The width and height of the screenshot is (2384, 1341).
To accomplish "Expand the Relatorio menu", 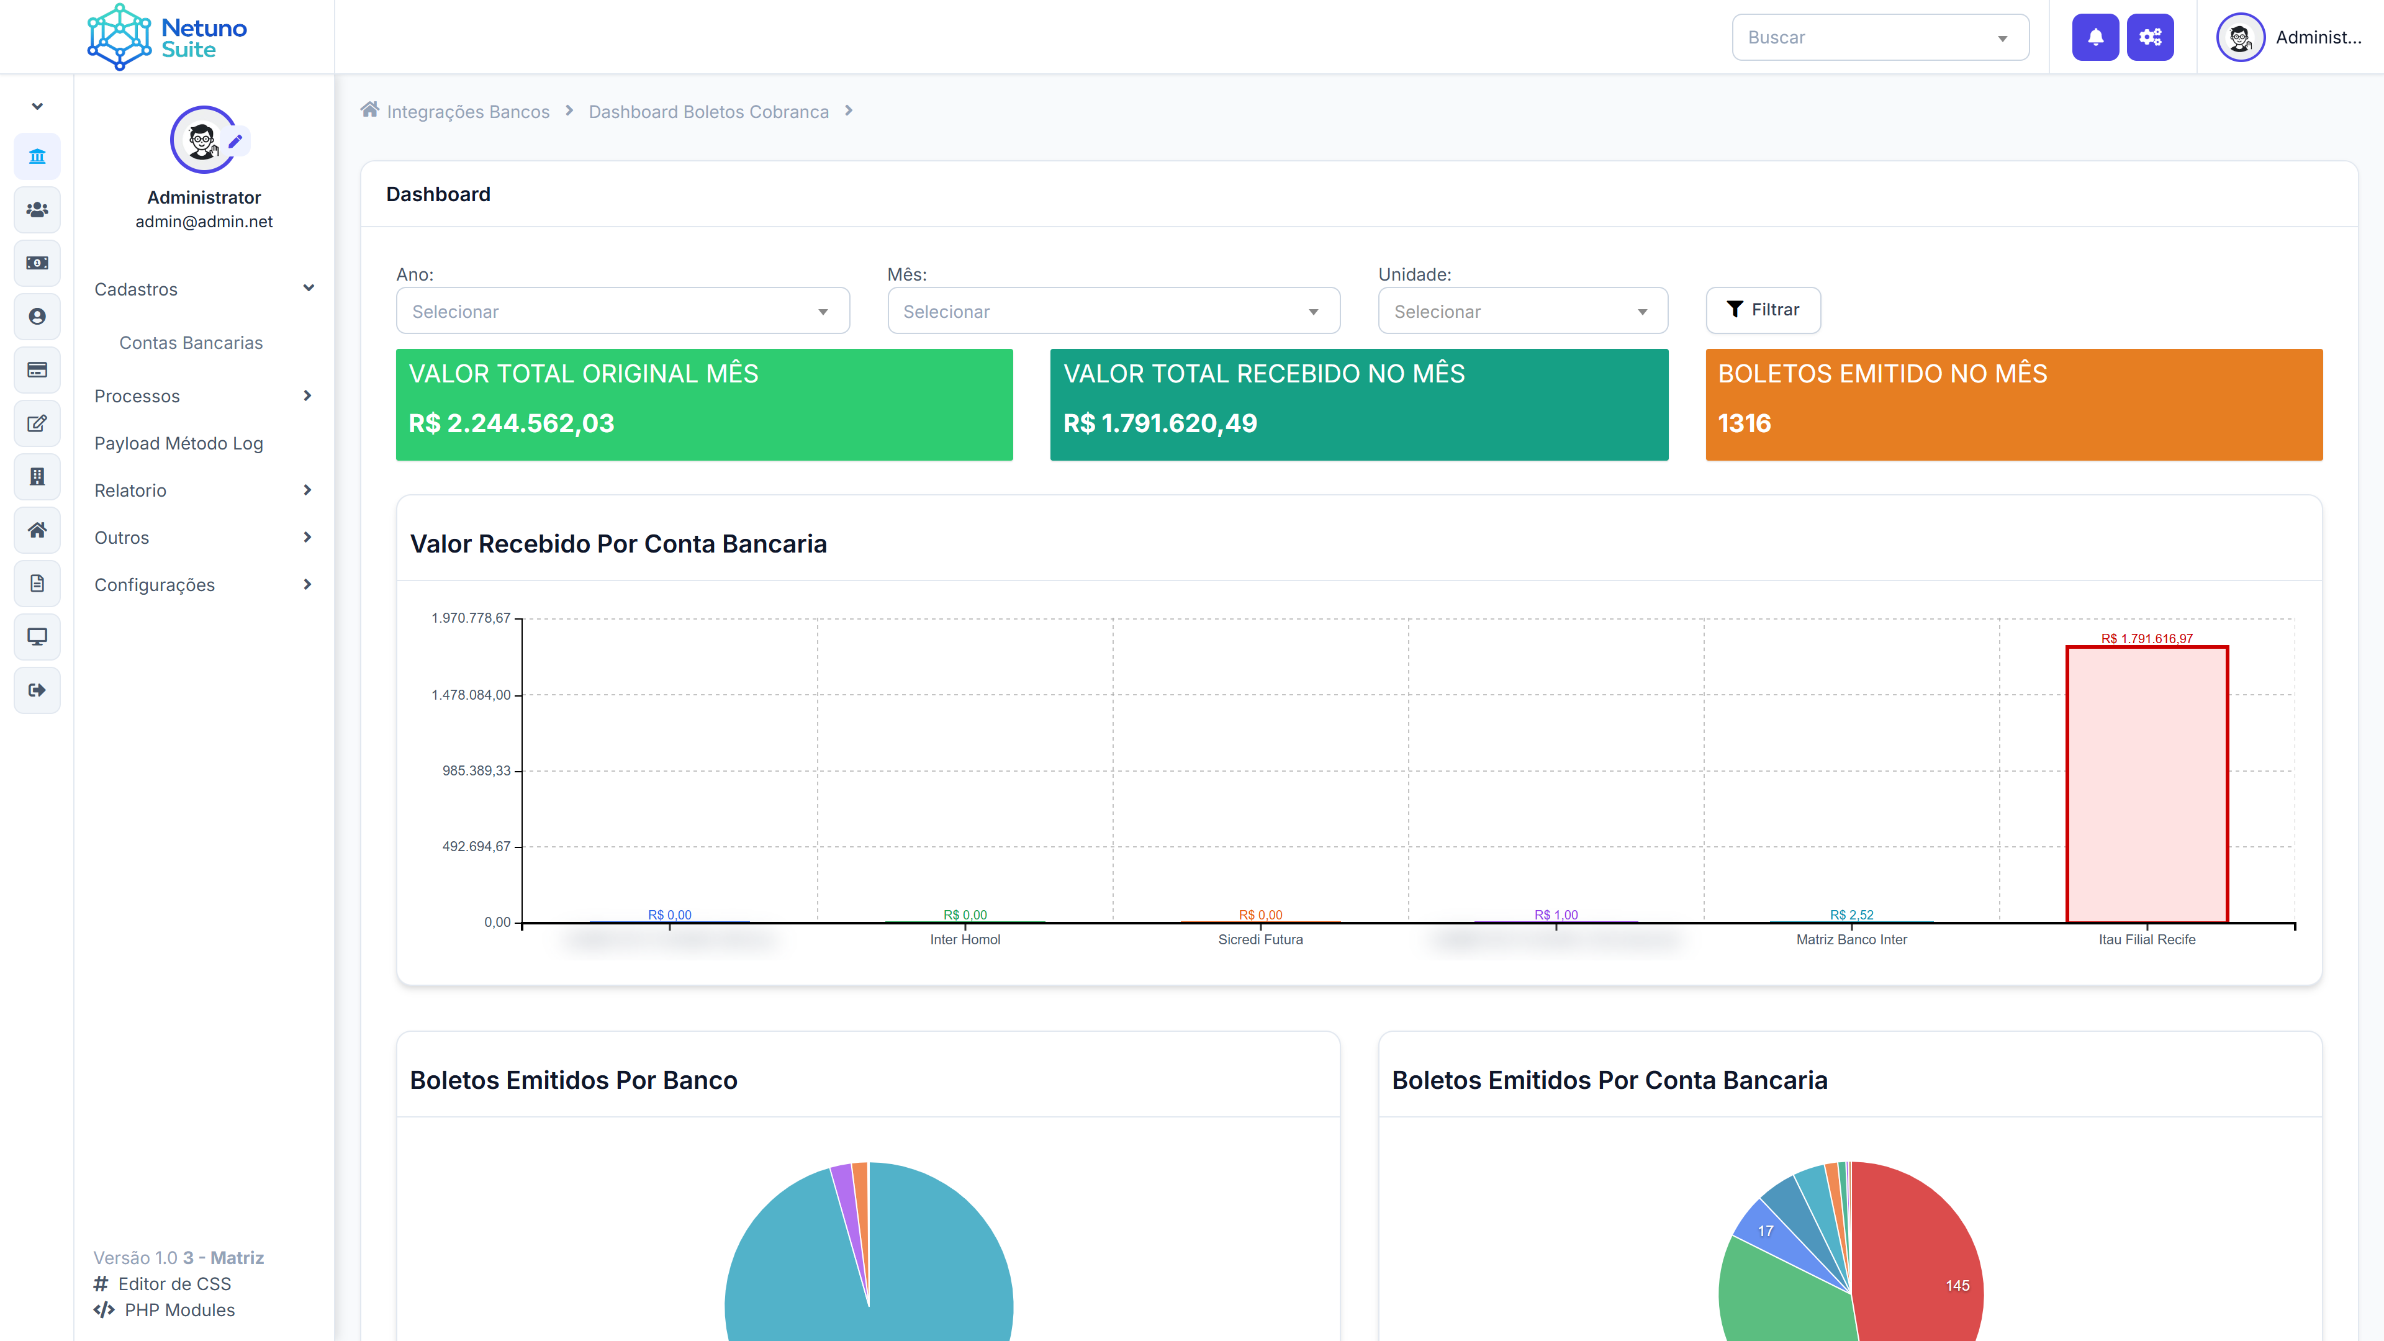I will coord(204,490).
